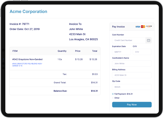Viewport: 163px width, 118px height.
Task: Click the 'Pay Invoice' panel heading
Action: pos(118,27)
